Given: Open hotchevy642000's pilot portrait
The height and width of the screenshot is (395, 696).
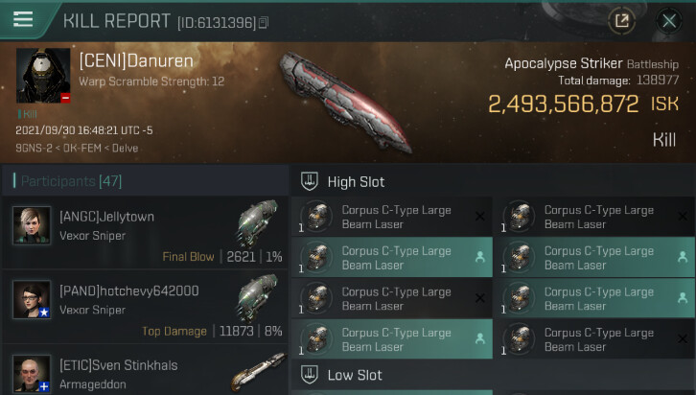Looking at the screenshot, I should point(31,299).
